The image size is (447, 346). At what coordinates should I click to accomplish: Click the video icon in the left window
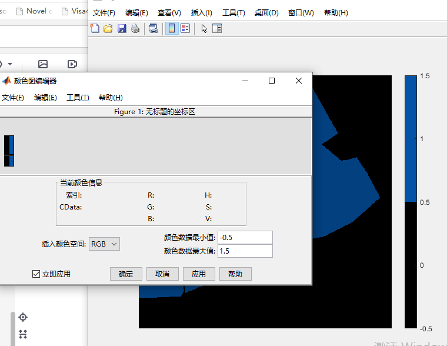(x=72, y=64)
